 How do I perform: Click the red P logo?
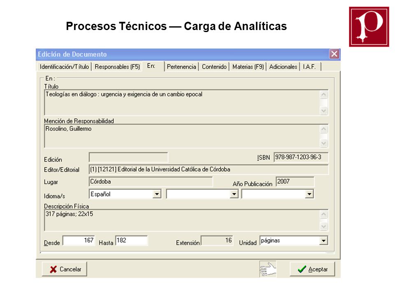tap(369, 27)
